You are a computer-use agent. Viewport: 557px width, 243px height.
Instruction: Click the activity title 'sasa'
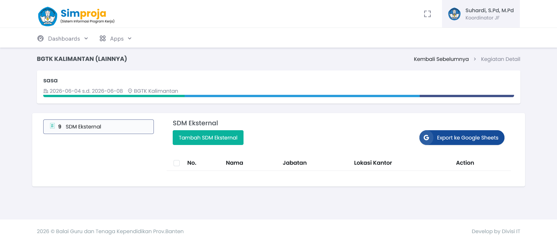[51, 81]
